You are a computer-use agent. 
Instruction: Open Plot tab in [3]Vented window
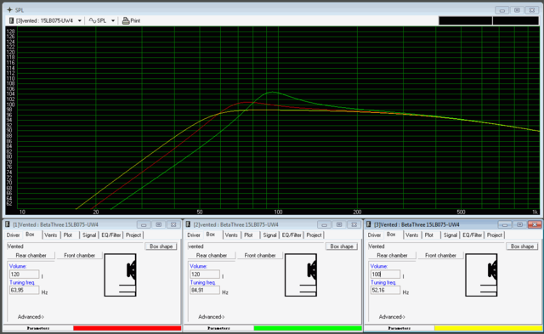pos(429,235)
